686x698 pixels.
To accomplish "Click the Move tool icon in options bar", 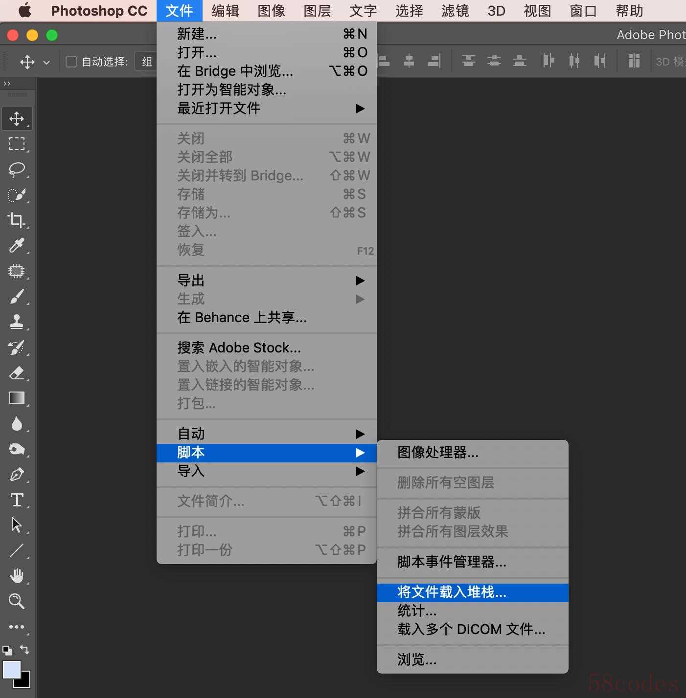I will point(27,62).
